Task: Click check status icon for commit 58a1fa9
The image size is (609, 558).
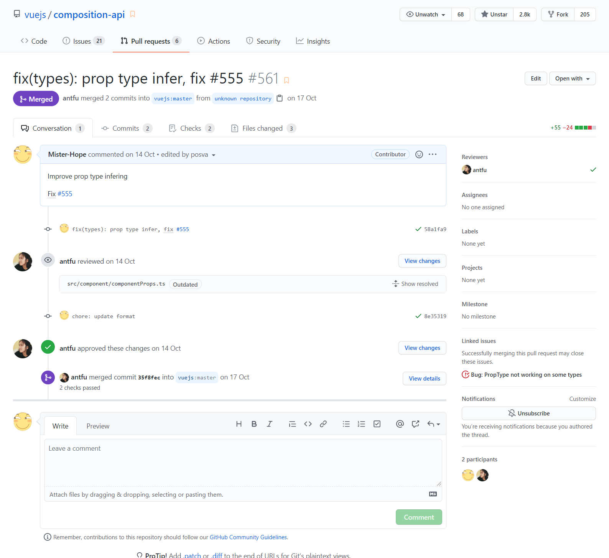Action: 418,229
